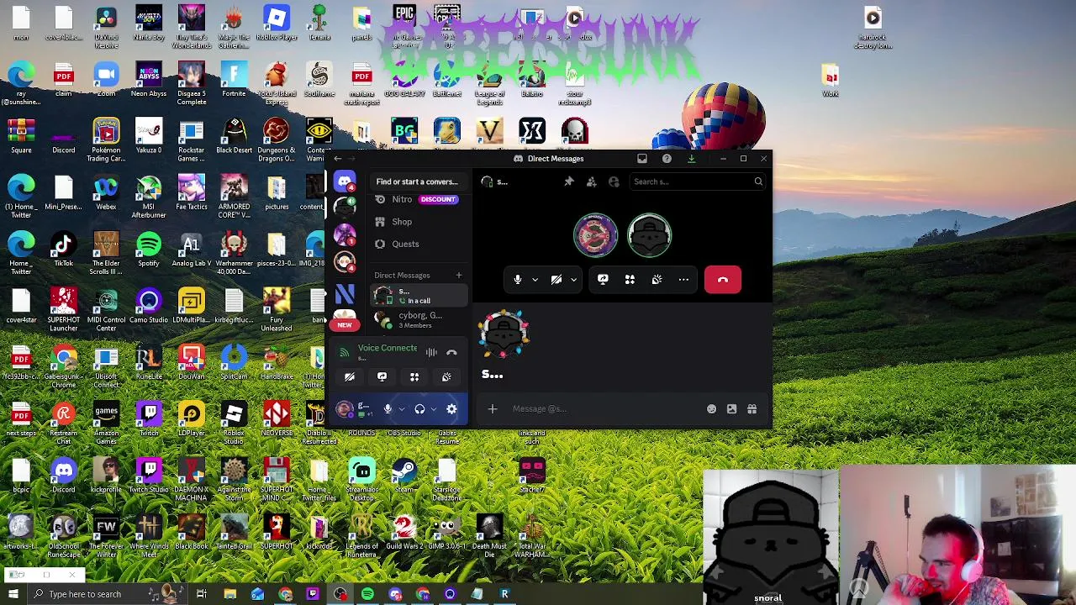Viewport: 1076px width, 605px height.
Task: Click the green download update icon
Action: tap(691, 158)
